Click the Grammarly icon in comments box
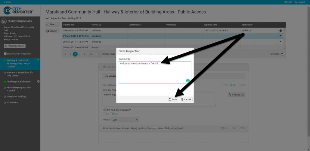310x151 pixels. [x=188, y=80]
